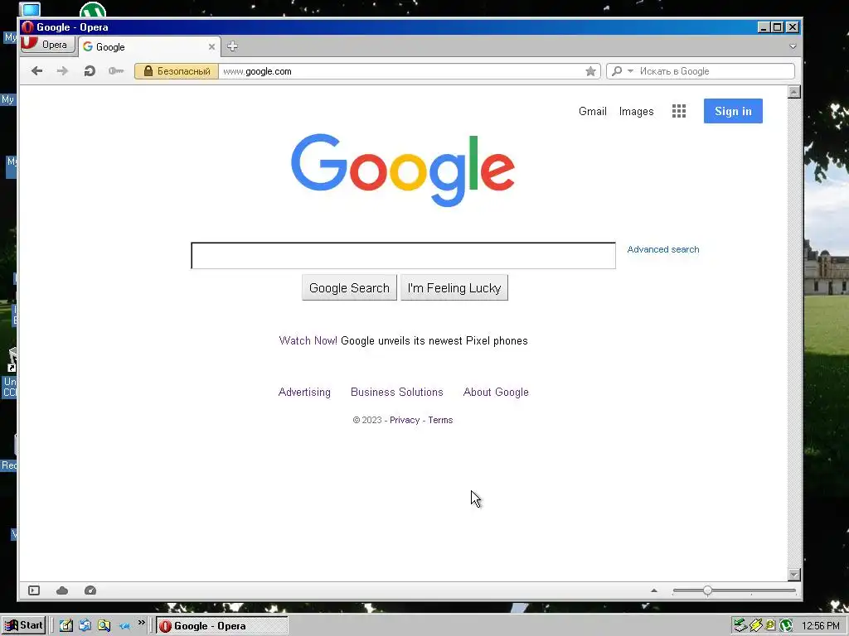Open the Windows Start menu
The image size is (849, 636).
coord(24,626)
